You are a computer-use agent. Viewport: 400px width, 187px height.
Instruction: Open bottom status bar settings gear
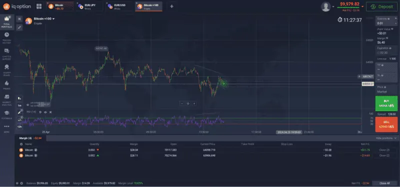[21, 183]
